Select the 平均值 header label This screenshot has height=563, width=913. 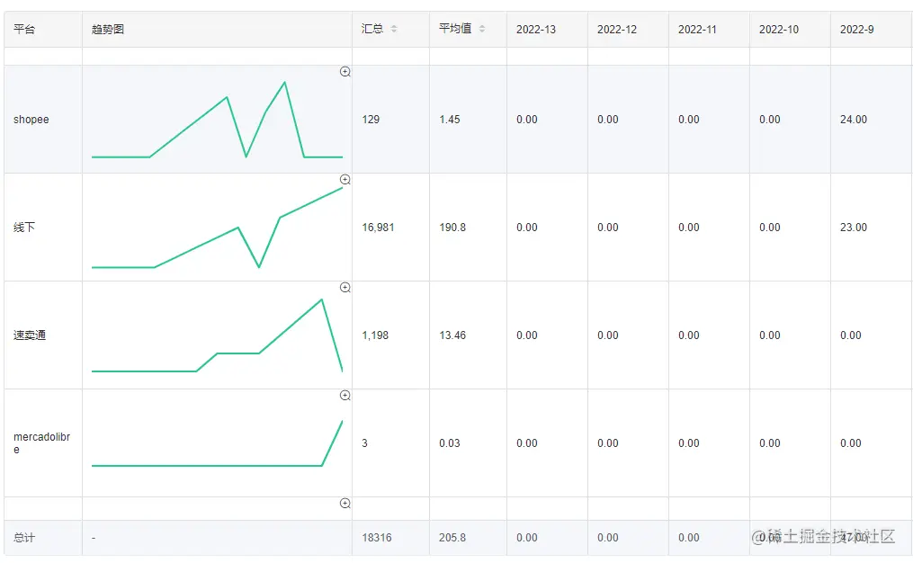455,29
